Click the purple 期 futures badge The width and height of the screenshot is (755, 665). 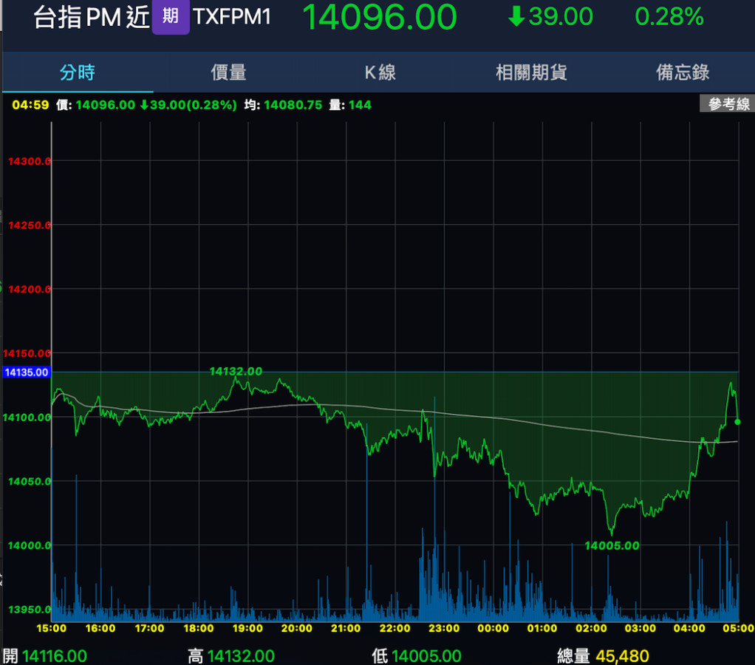[171, 18]
